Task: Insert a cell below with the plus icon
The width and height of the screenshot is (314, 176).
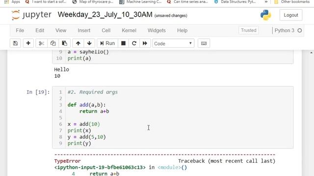Action: pos(28,44)
